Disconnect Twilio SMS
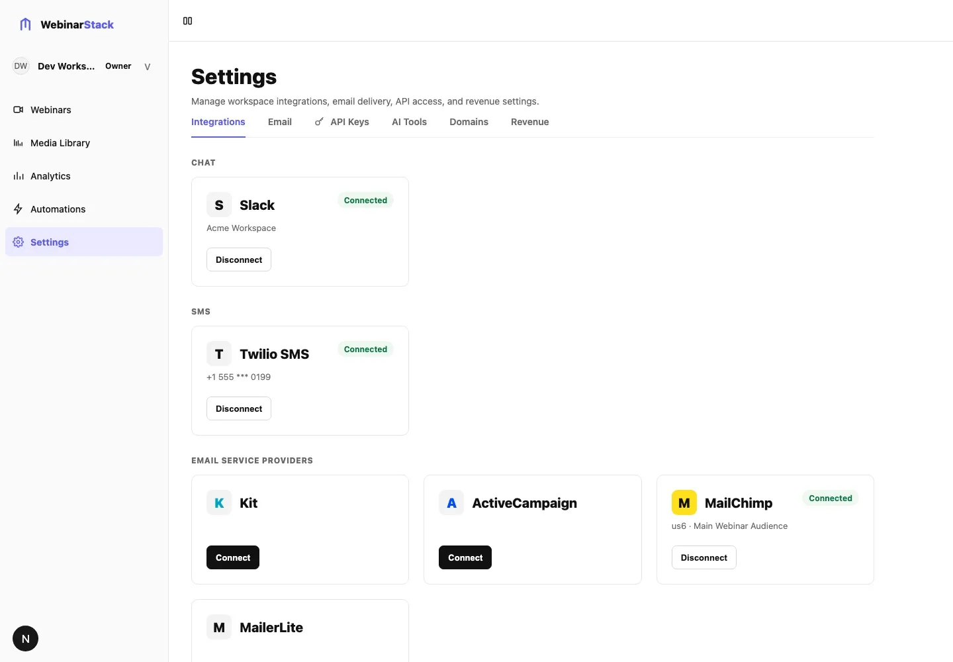 coord(239,408)
